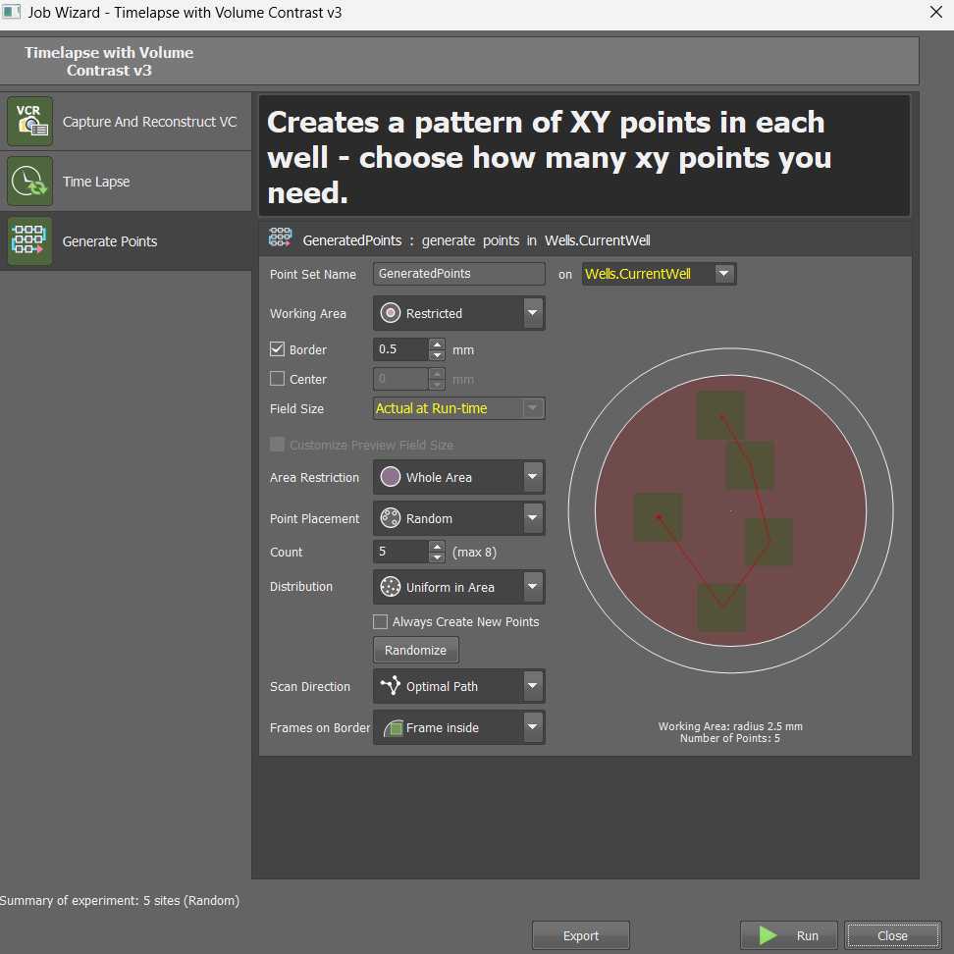Screen dimensions: 954x954
Task: Enable the Center checkbox
Action: coord(278,379)
